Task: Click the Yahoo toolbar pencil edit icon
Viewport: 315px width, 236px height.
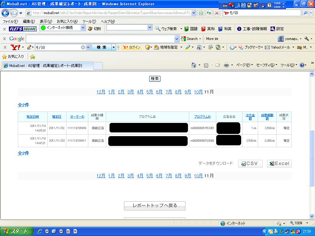Action: click(29, 47)
